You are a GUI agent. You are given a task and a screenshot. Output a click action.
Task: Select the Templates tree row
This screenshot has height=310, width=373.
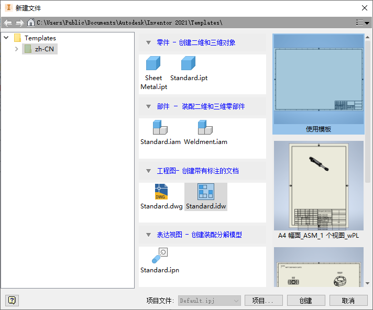(x=35, y=38)
